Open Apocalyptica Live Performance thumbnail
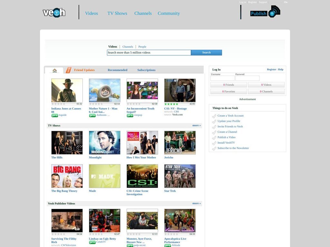The height and width of the screenshot is (247, 330). tap(180, 221)
